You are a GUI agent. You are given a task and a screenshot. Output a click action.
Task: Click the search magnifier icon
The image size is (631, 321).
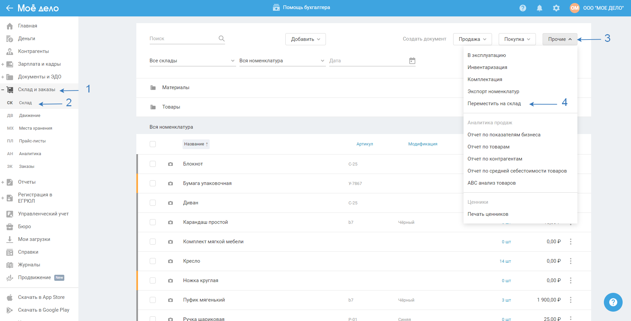pos(221,39)
